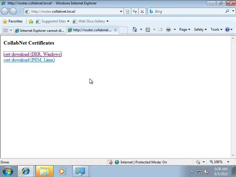Click the Back navigation button

[x=5, y=11]
